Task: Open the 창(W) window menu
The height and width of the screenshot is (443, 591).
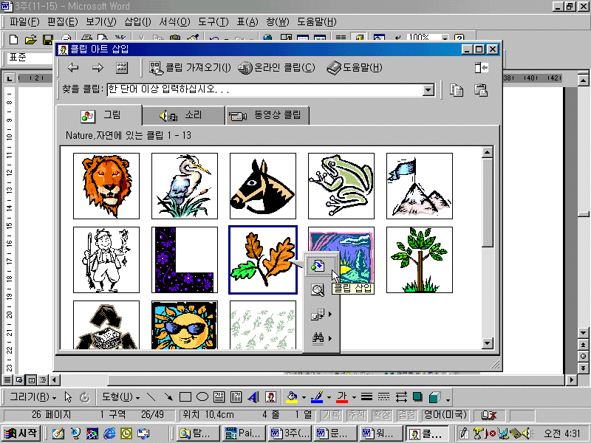Action: click(x=278, y=22)
